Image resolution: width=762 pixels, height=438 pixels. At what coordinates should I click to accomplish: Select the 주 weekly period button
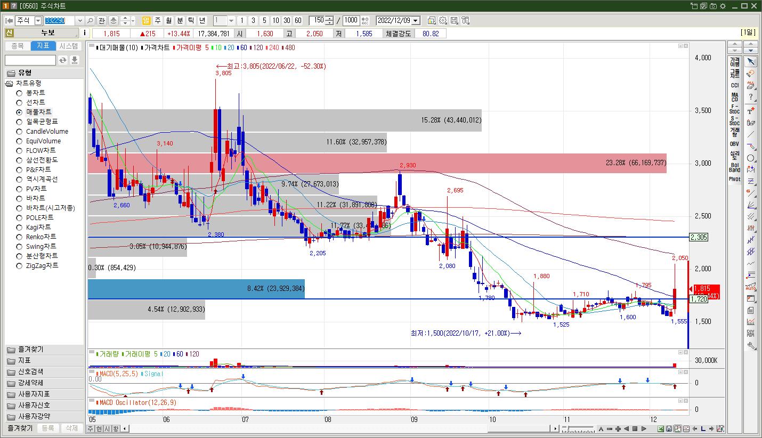click(158, 21)
